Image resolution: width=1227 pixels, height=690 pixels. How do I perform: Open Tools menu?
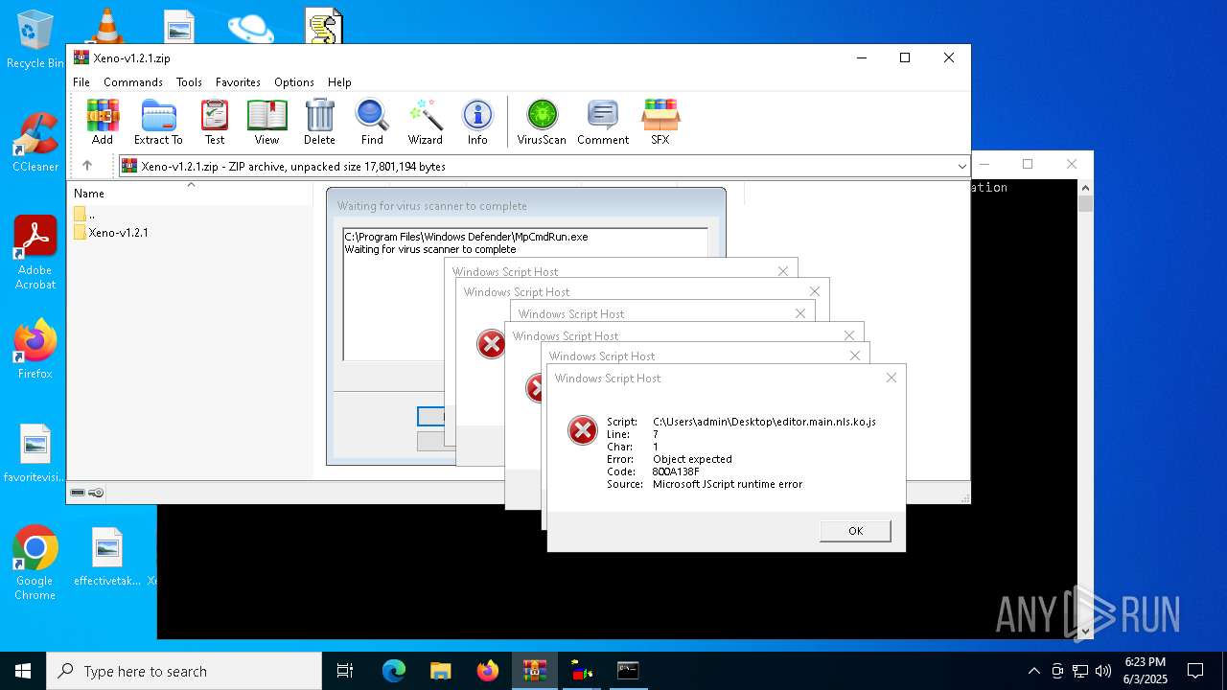pos(189,82)
